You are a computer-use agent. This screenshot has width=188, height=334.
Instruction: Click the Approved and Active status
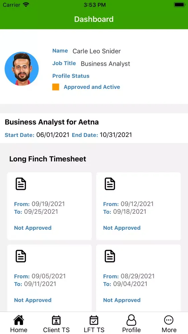[92, 87]
